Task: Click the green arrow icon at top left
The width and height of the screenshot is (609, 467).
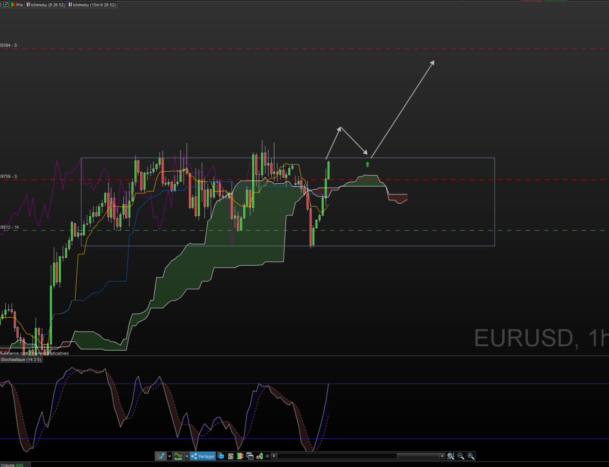Action: [x=6, y=5]
